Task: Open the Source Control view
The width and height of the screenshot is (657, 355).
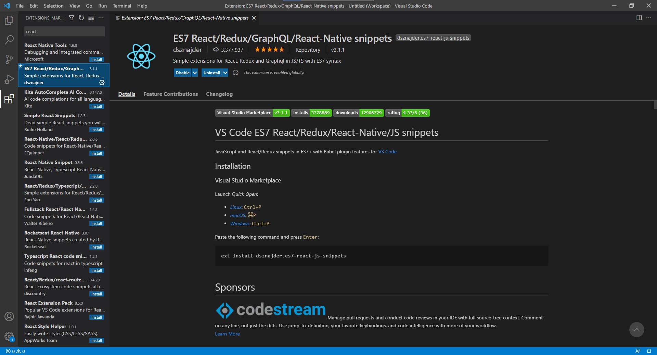Action: (9, 60)
